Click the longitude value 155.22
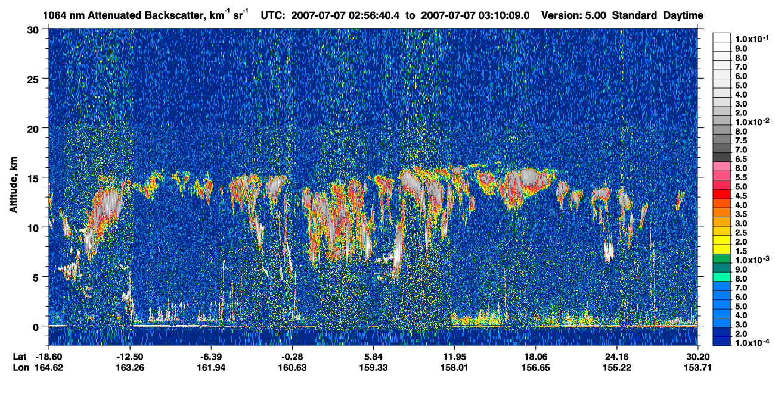 tap(616, 367)
